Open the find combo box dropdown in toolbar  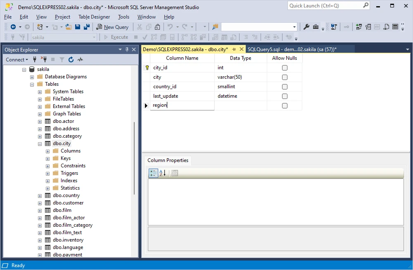pyautogui.click(x=294, y=27)
